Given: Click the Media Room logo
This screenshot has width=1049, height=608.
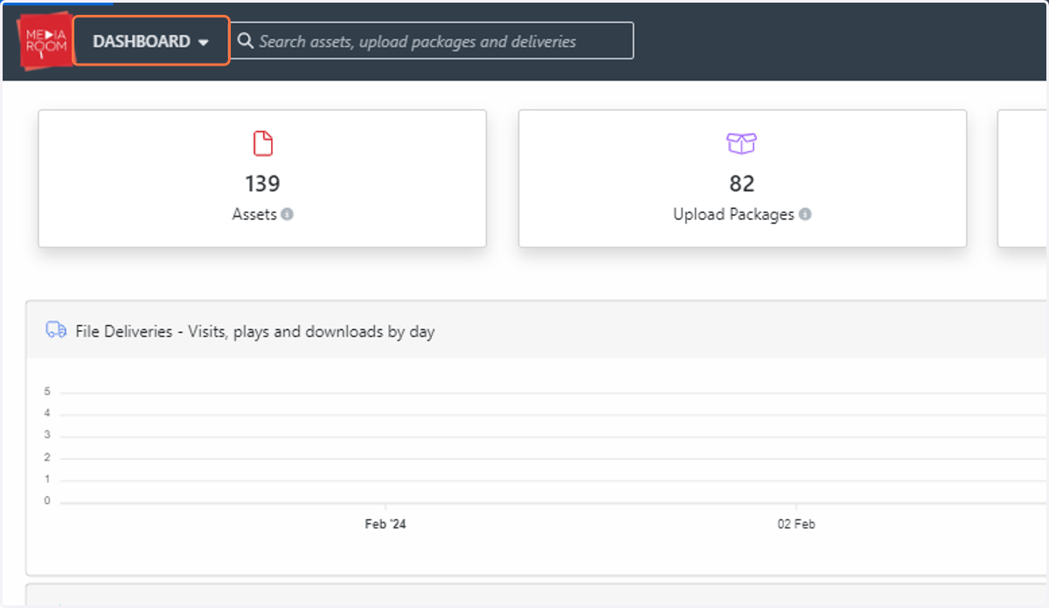Looking at the screenshot, I should tap(45, 42).
